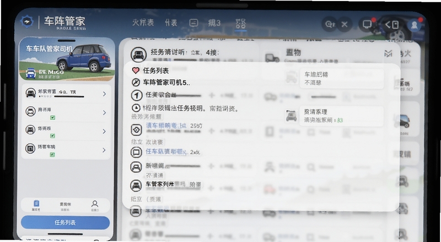Click the grid icon beside 车辆 row

30,148
